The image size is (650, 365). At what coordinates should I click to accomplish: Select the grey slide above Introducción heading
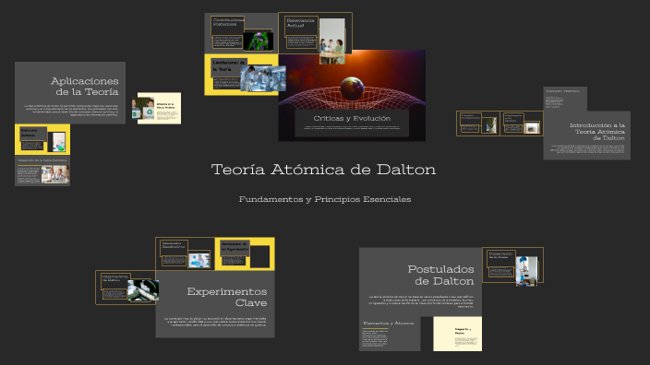tap(565, 99)
